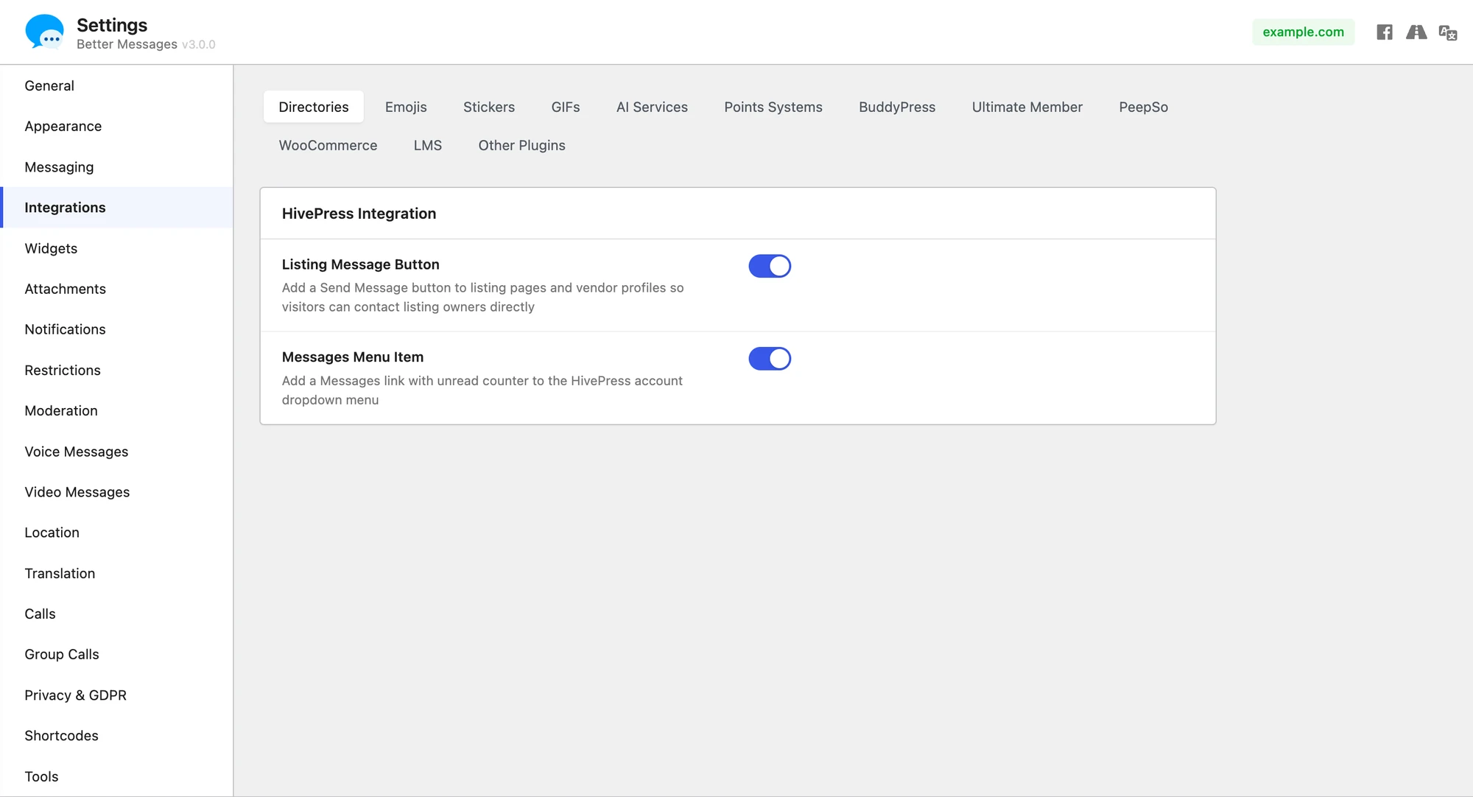Open the Widgets section
The height and width of the screenshot is (797, 1473).
tap(116, 248)
